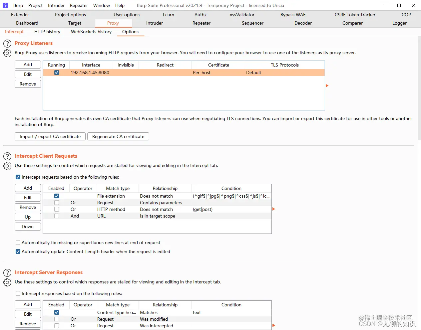Move client request rule Up
This screenshot has height=330, width=421.
point(28,217)
